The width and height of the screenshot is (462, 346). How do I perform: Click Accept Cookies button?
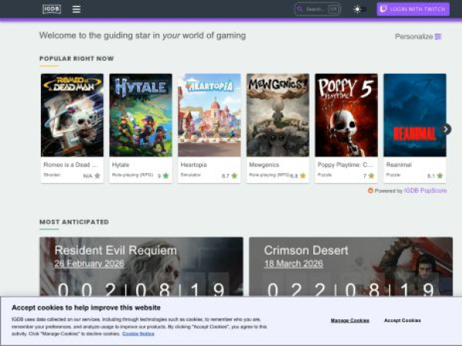point(402,320)
